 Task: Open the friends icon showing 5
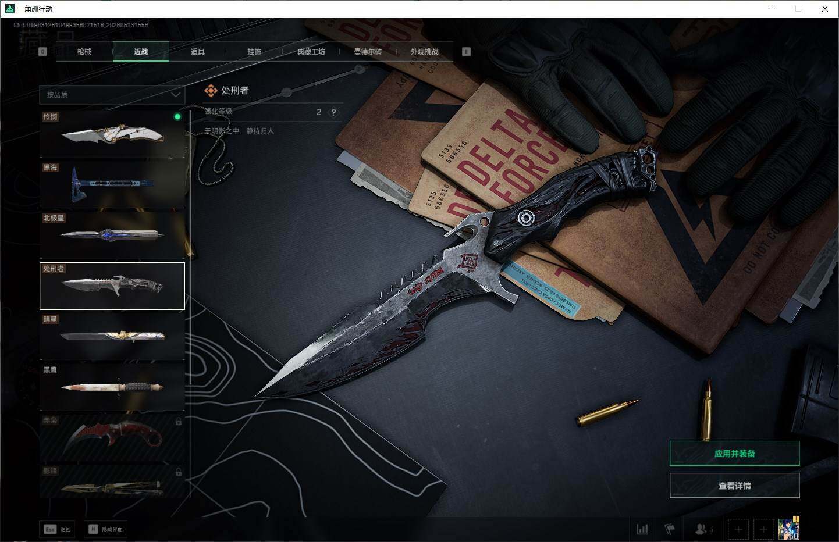(x=704, y=529)
